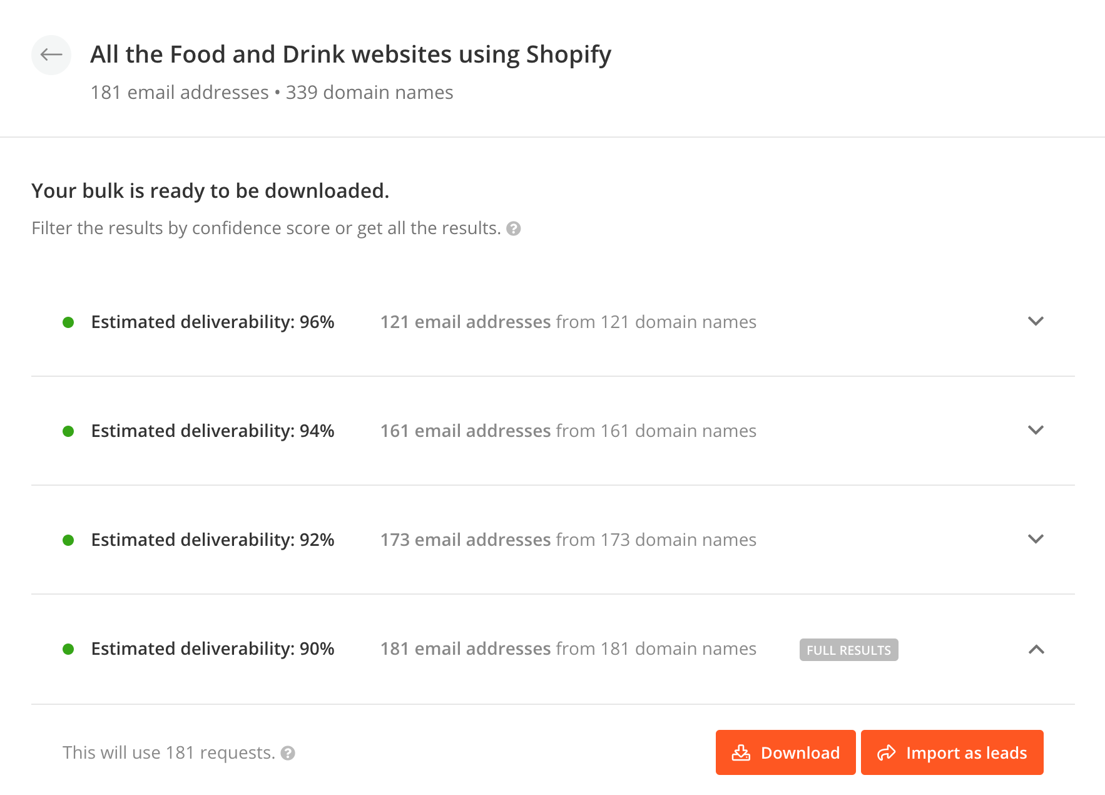Click the green dot for 96% deliverability
This screenshot has width=1105, height=795.
(69, 322)
